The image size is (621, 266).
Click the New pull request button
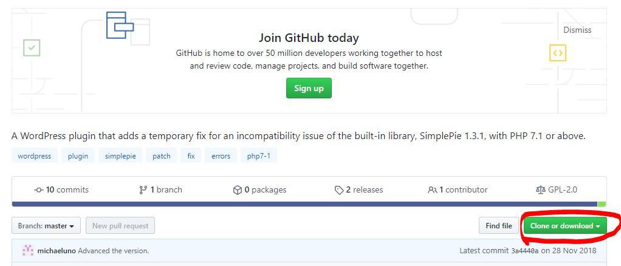pos(120,226)
